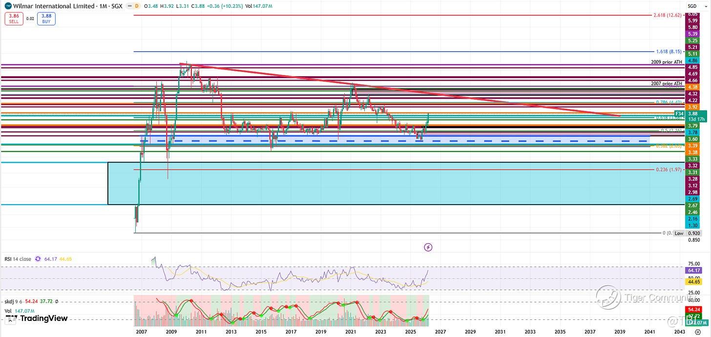Click the Wilmar International symbol logo icon
711x337 pixels.
[7, 6]
